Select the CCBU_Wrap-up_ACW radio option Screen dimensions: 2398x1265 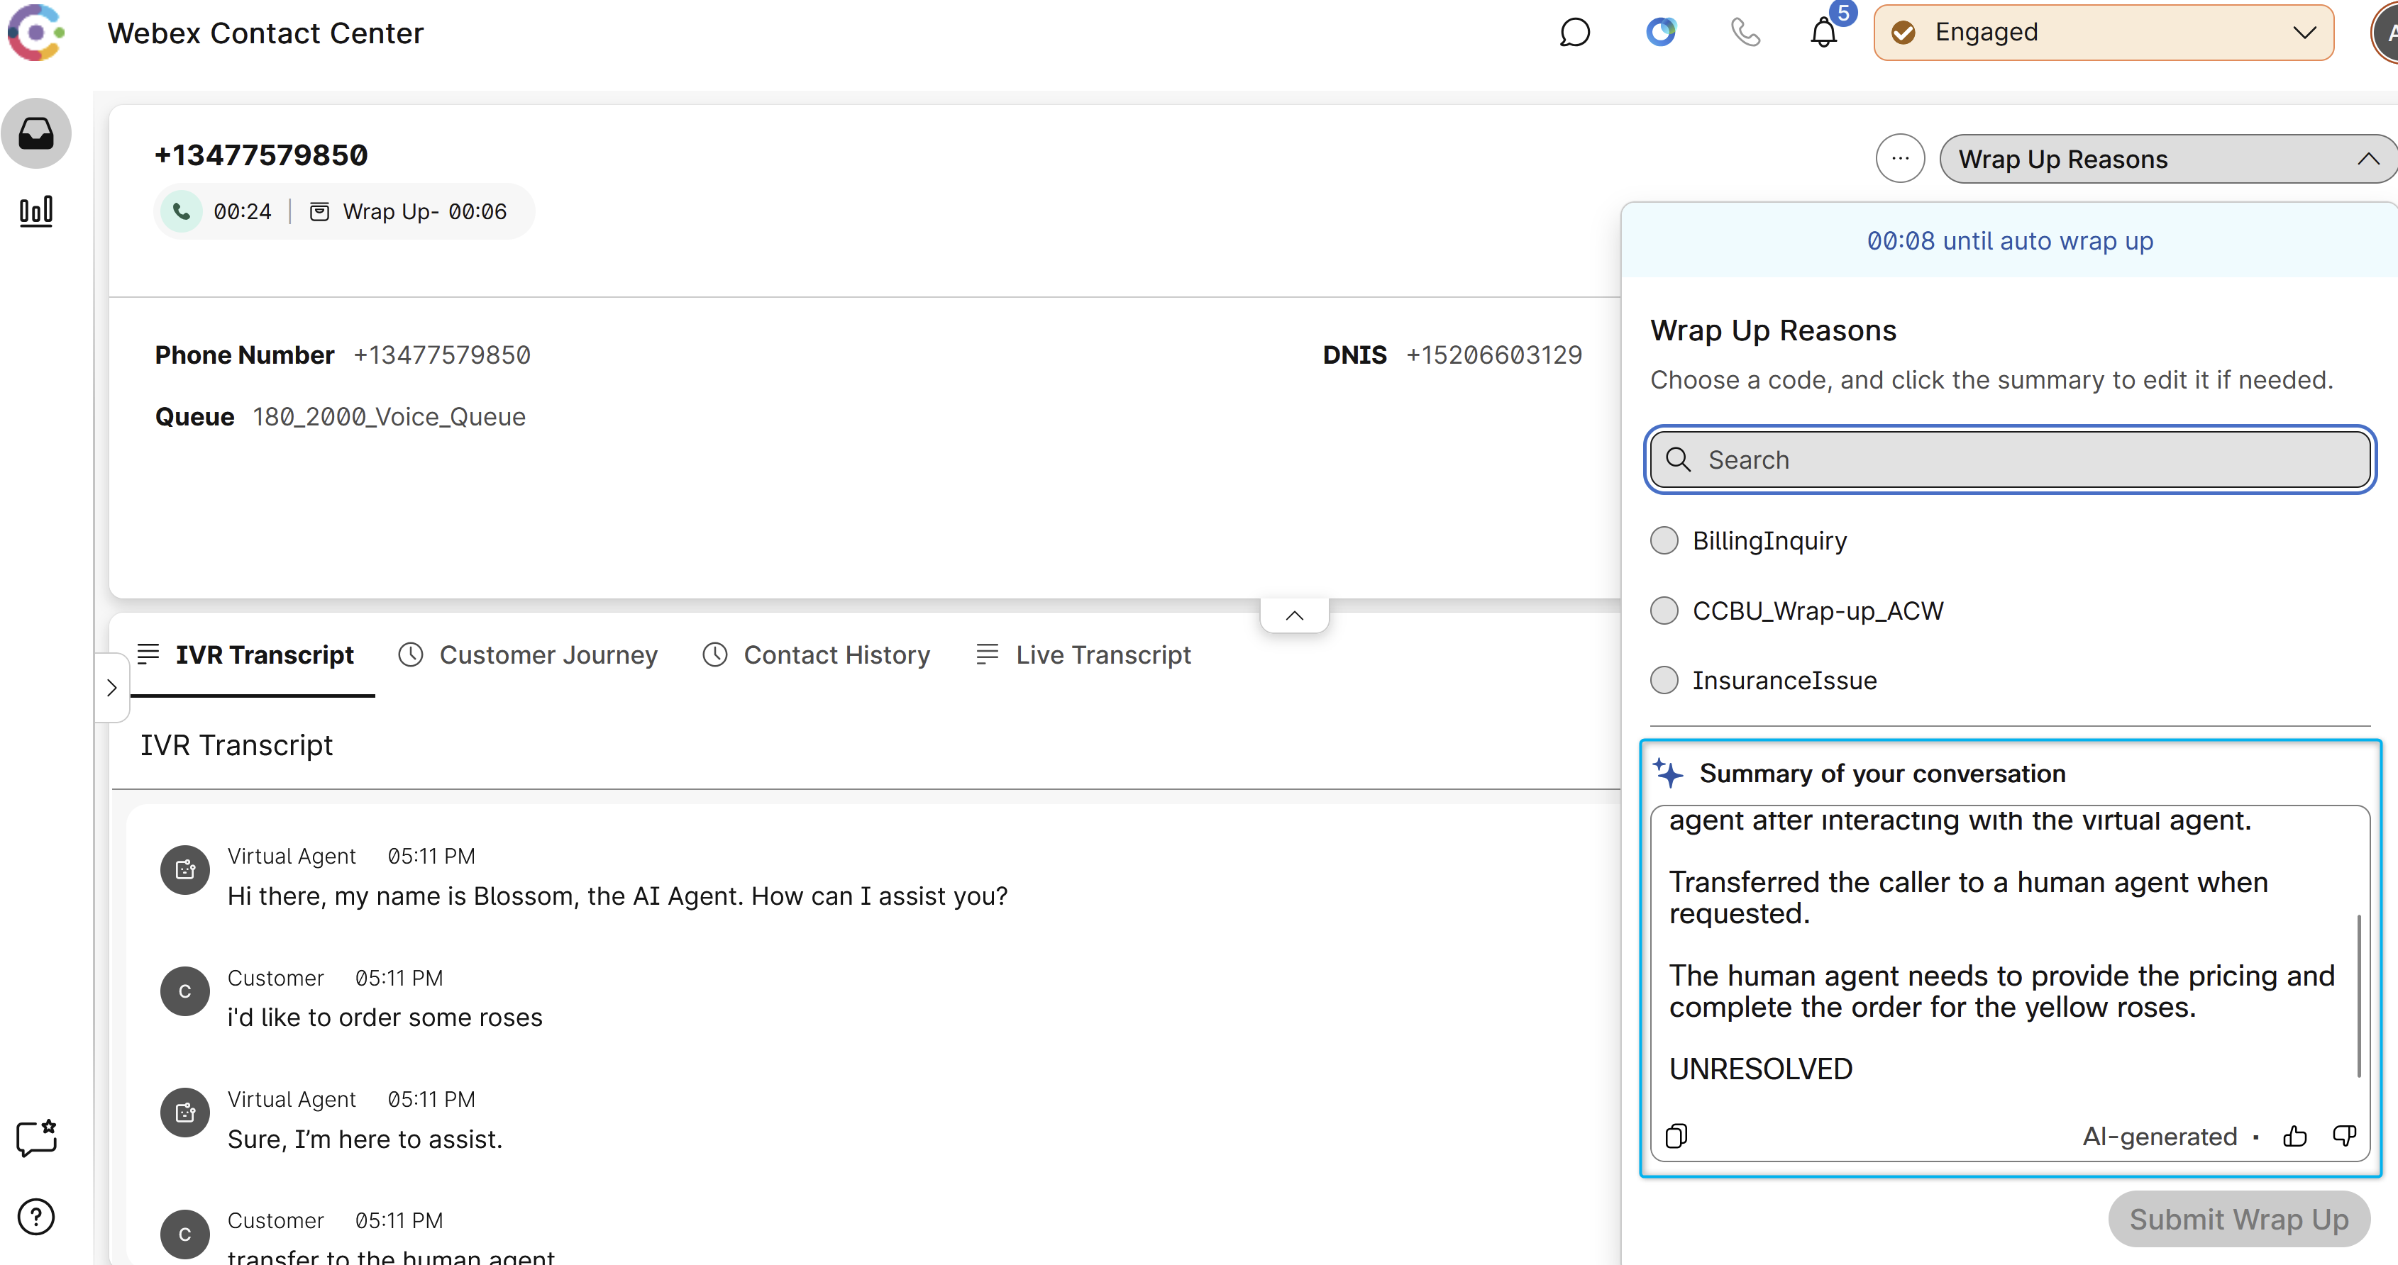[x=1664, y=611]
